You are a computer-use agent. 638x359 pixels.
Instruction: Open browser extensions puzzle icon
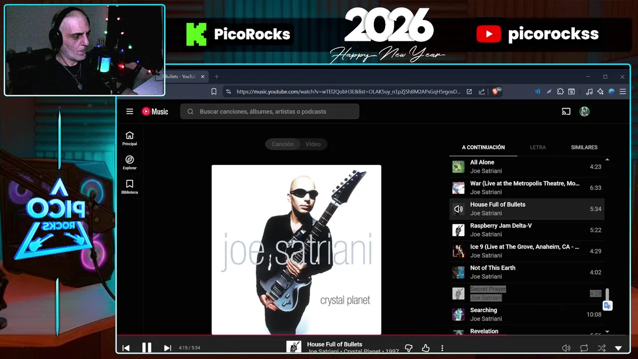560,92
